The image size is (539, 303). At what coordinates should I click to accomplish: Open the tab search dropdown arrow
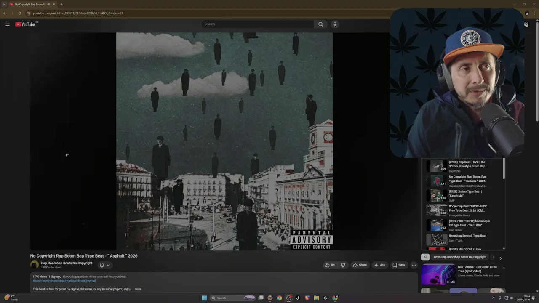tap(4, 4)
